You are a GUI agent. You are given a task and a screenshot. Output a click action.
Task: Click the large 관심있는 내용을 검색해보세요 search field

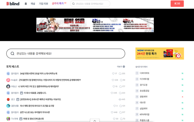point(66,53)
